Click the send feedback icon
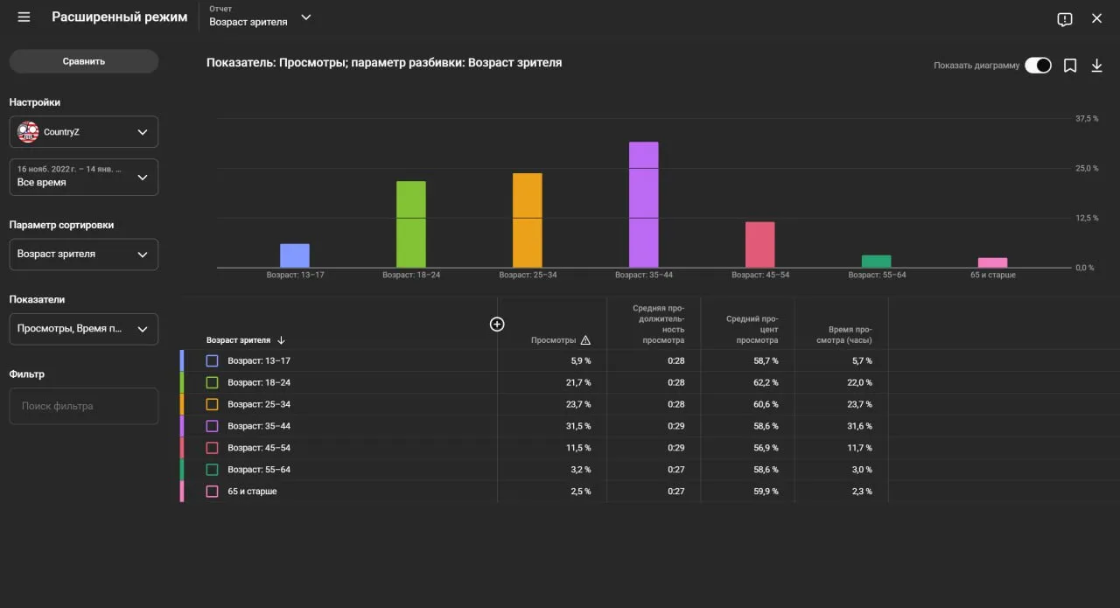 tap(1064, 18)
